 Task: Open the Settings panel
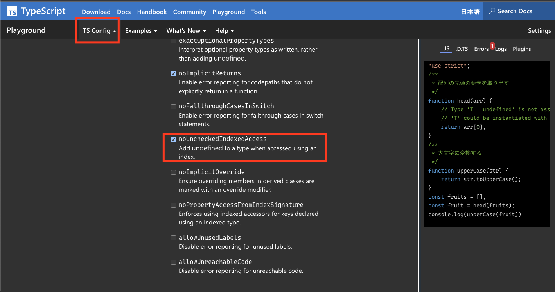coord(539,31)
